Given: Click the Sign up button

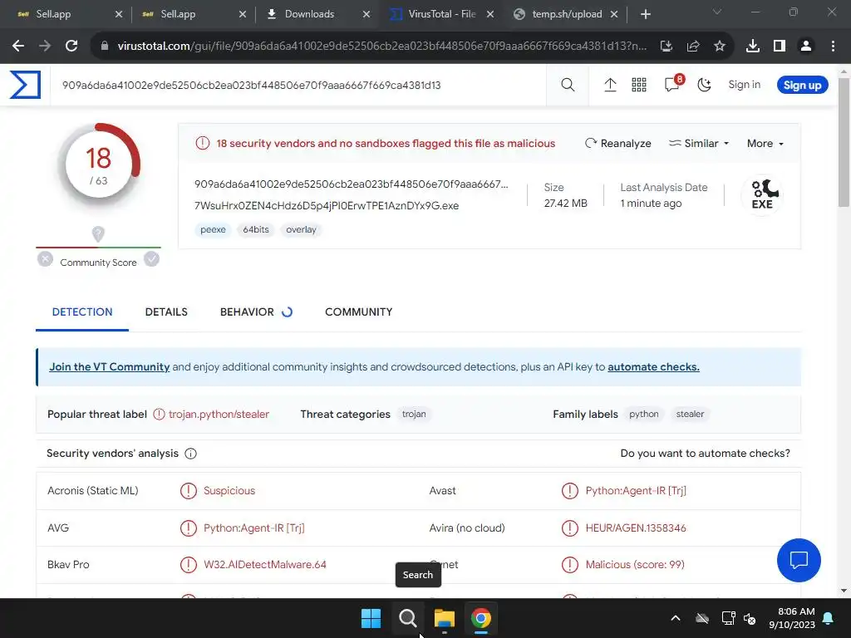Looking at the screenshot, I should (x=802, y=86).
